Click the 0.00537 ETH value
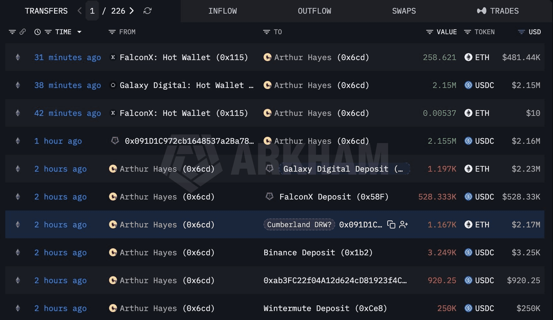The image size is (553, 320). (440, 113)
